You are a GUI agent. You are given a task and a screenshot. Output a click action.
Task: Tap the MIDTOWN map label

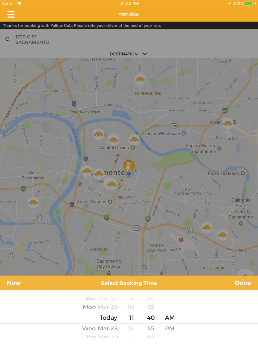pyautogui.click(x=126, y=197)
